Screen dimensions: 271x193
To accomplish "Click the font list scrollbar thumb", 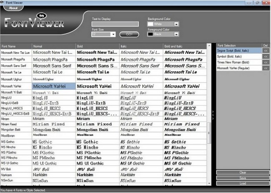I will [209, 133].
